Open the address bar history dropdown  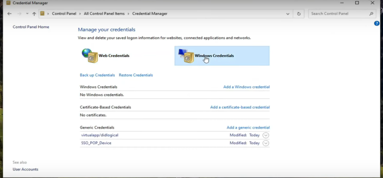[x=288, y=14]
